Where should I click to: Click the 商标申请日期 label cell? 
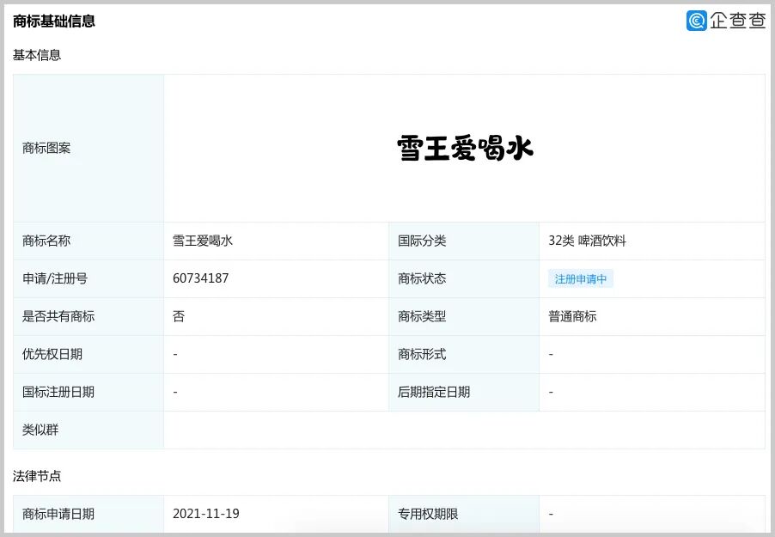coord(88,515)
